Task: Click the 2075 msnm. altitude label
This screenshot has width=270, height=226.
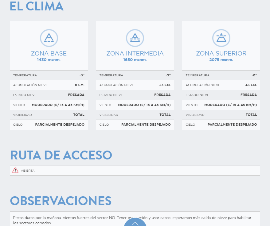Action: pos(221,60)
